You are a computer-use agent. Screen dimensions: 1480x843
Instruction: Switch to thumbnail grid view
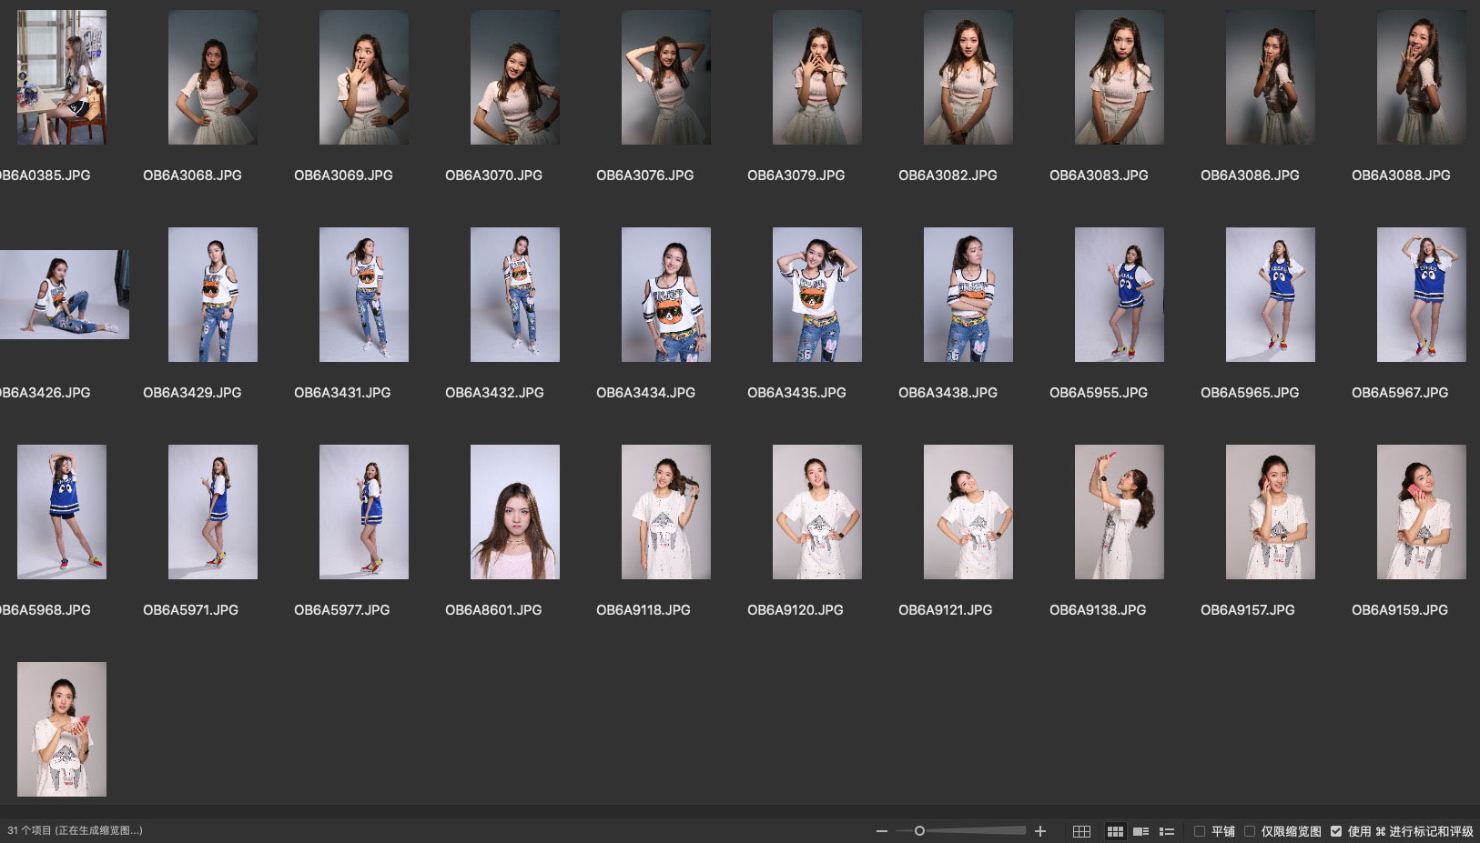tap(1115, 831)
